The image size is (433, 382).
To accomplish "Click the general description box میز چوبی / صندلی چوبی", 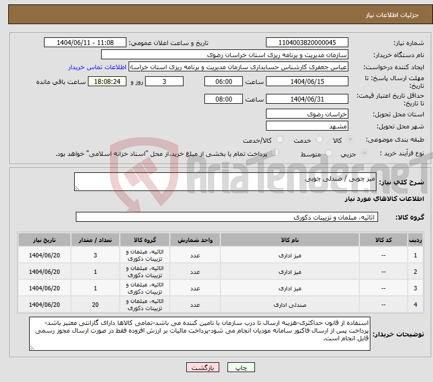I will pyautogui.click(x=225, y=182).
